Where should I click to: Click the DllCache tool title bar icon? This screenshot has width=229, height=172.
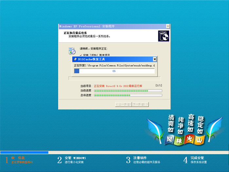(75, 59)
